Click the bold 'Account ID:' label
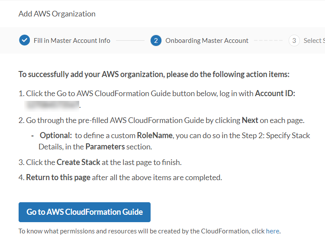This screenshot has width=325, height=249. (275, 94)
